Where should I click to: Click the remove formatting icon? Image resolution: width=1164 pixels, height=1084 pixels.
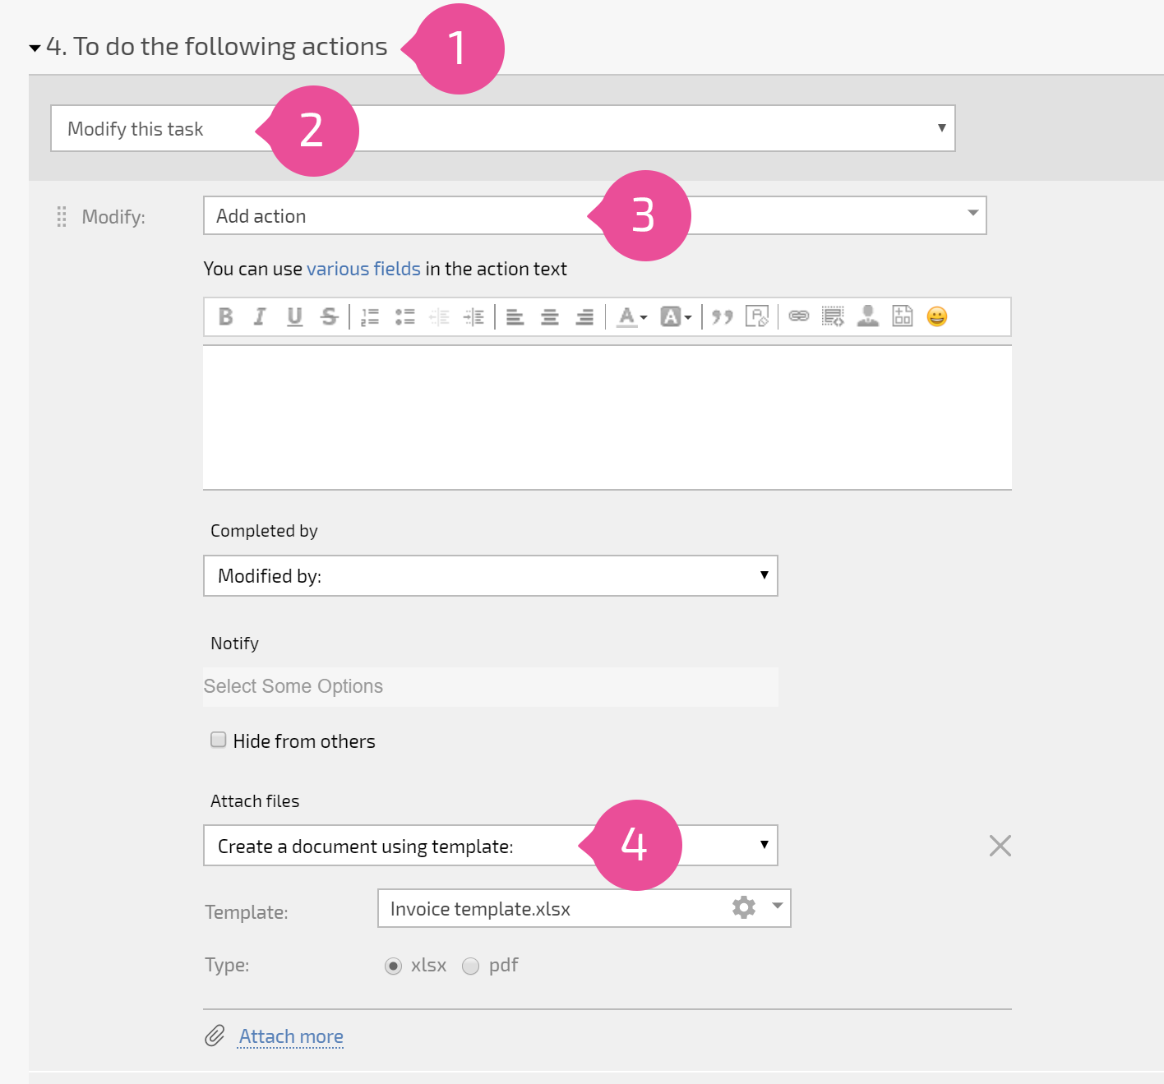757,316
